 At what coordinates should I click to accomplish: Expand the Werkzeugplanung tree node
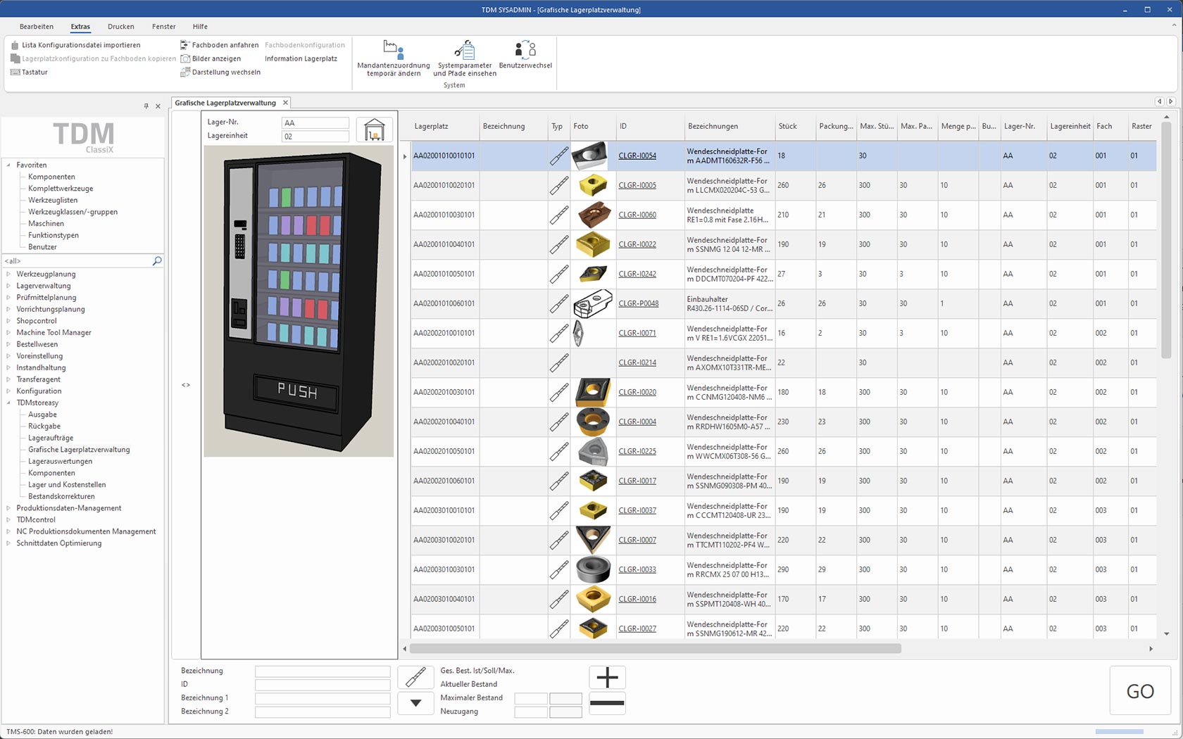(x=8, y=274)
